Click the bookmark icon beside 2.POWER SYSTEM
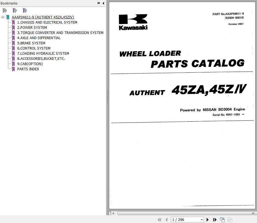257x223 pixels. click(x=14, y=28)
